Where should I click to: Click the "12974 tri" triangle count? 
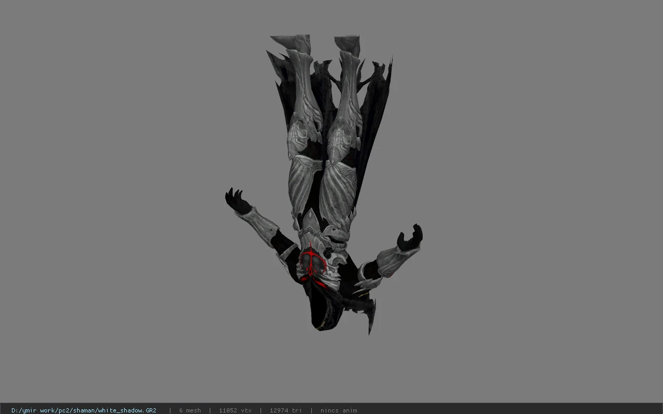coord(285,410)
